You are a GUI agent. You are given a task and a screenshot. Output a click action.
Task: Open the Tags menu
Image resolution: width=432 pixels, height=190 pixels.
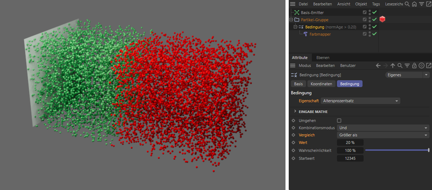tap(376, 4)
